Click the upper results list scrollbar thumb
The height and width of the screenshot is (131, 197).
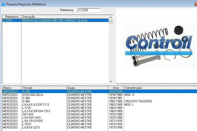click(111, 21)
